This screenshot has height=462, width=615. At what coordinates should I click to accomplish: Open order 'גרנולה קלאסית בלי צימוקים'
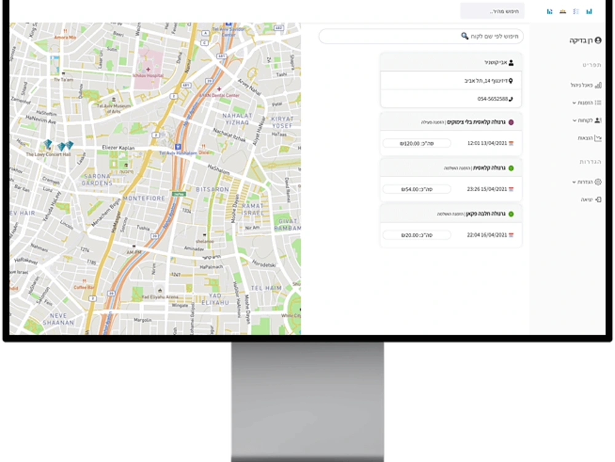click(476, 122)
